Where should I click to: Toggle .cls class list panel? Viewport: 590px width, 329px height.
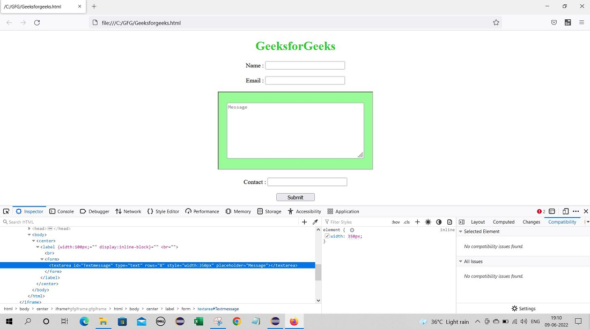click(x=407, y=222)
